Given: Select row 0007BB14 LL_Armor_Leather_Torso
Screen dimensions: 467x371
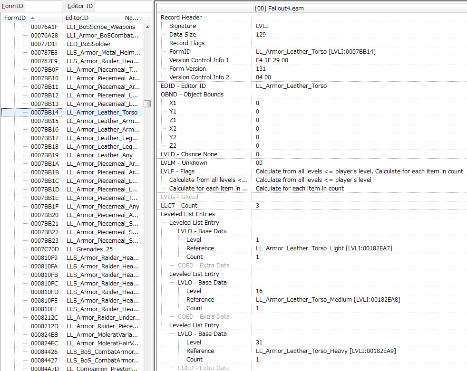Looking at the screenshot, I should tap(72, 113).
